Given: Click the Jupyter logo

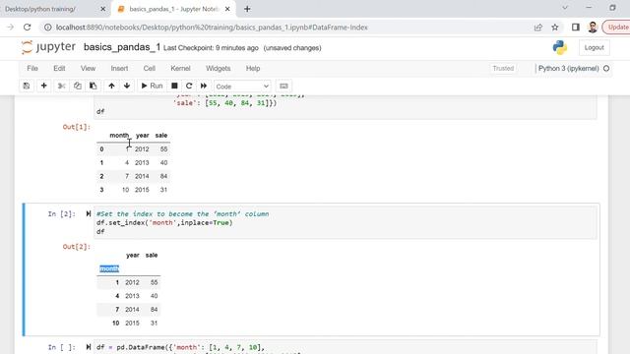Looking at the screenshot, I should click(48, 47).
